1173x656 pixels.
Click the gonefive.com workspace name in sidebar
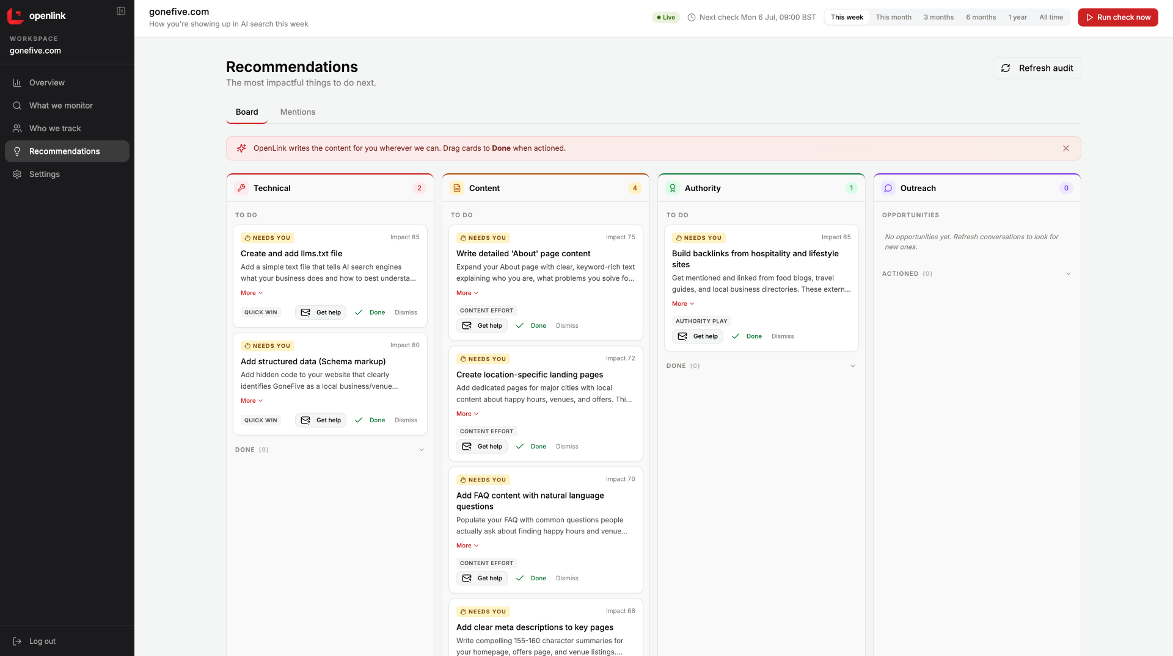click(35, 51)
